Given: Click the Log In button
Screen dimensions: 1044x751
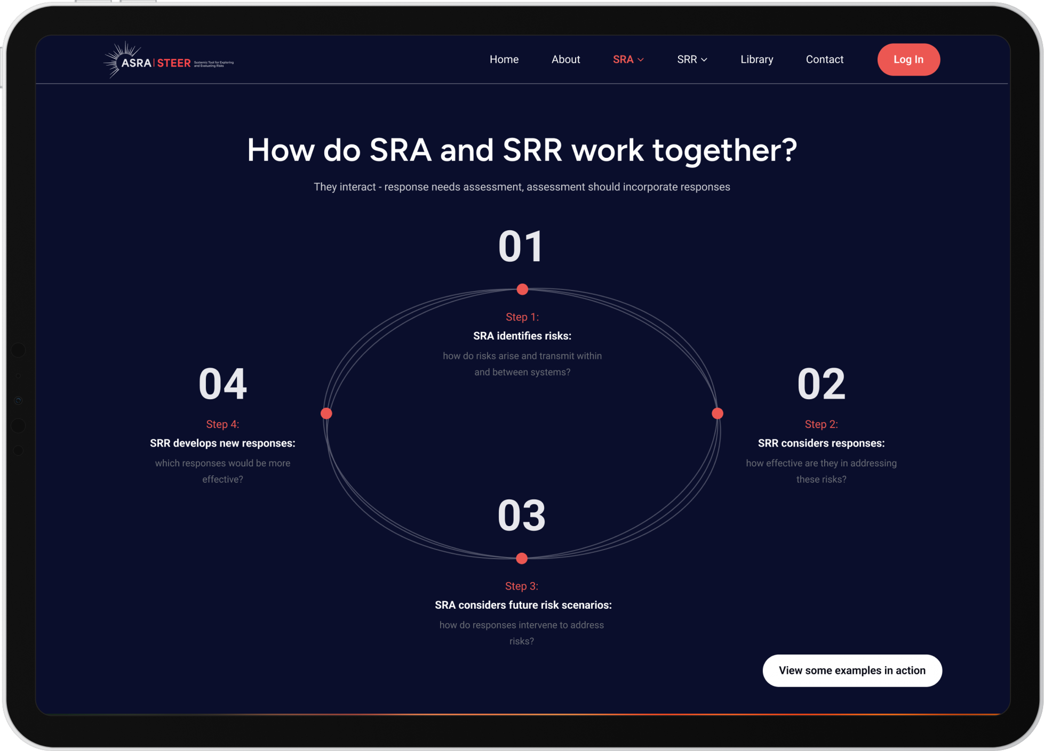Looking at the screenshot, I should click(908, 59).
